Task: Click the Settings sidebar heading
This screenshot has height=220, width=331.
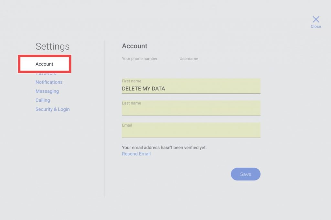Action: coord(52,46)
